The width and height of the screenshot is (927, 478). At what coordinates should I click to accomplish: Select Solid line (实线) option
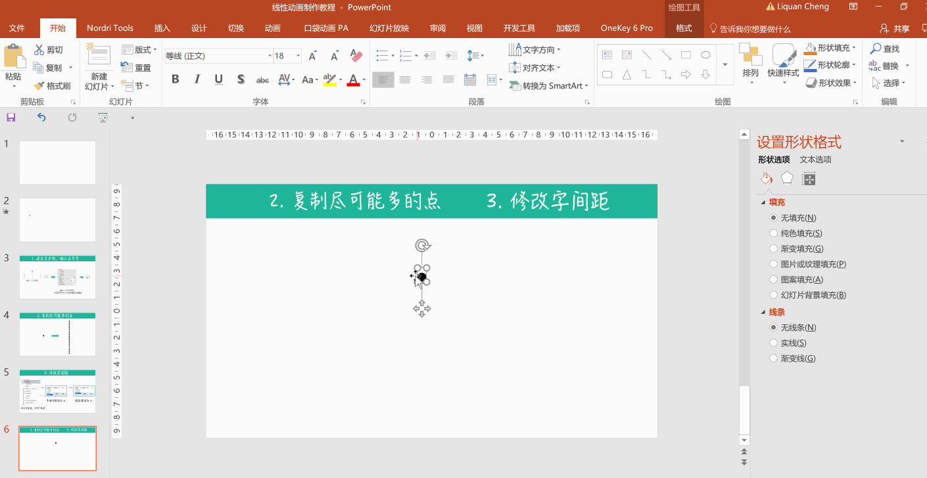pyautogui.click(x=788, y=343)
